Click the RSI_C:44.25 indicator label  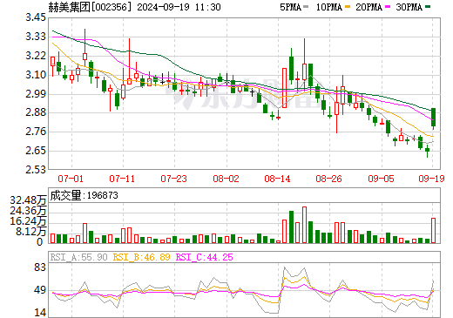[205, 257]
